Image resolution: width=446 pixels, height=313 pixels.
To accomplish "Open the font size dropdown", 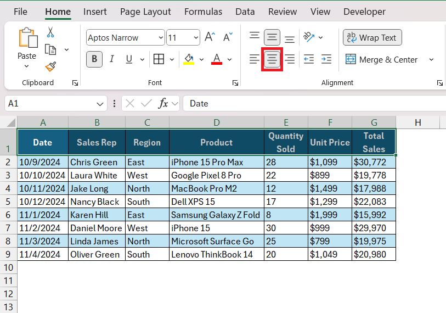I will click(196, 37).
